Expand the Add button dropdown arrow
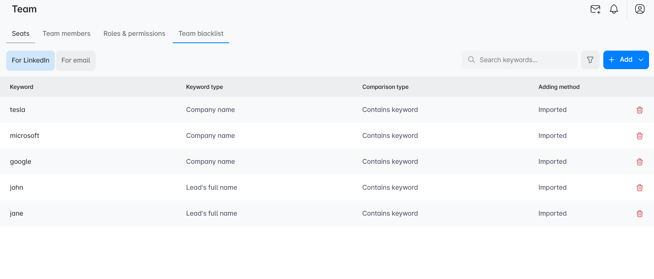The width and height of the screenshot is (654, 279). coord(641,60)
